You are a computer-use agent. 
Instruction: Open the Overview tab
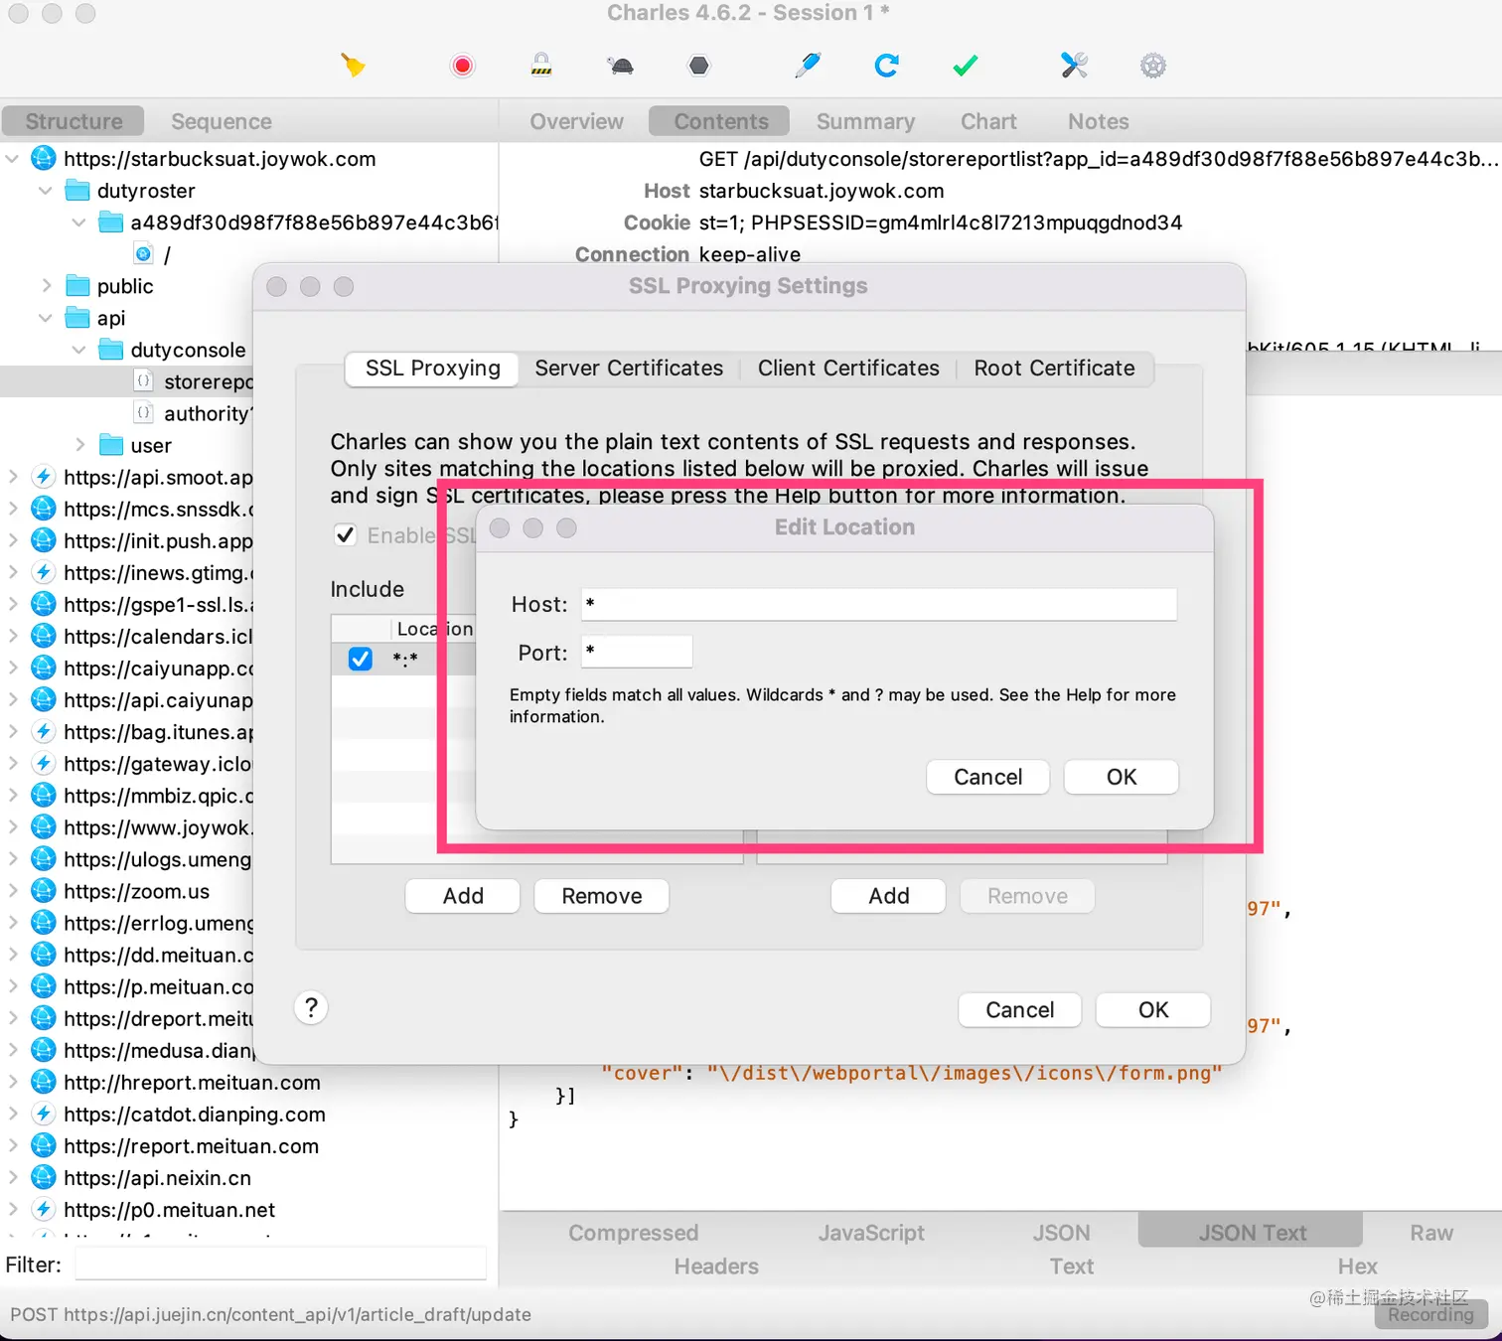[576, 121]
